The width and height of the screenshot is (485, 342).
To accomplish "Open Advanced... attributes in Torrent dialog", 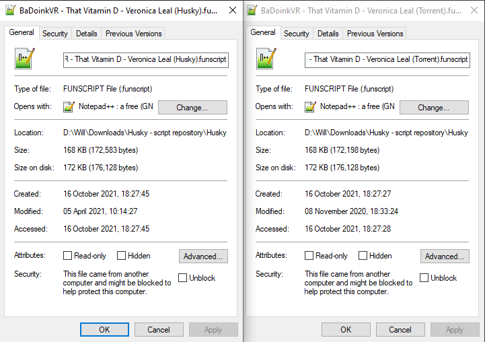I will pyautogui.click(x=445, y=256).
